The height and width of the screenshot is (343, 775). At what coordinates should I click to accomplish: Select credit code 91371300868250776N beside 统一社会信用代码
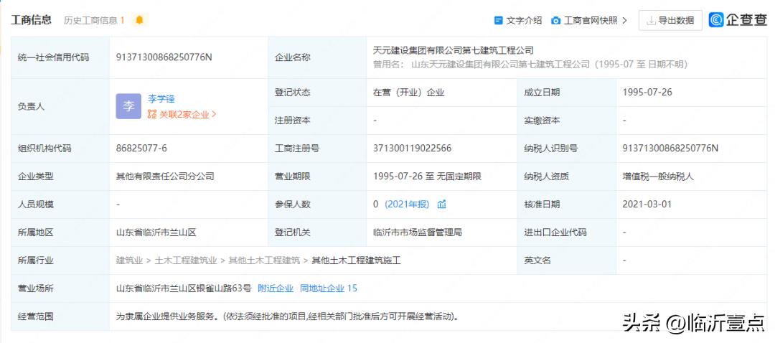164,57
